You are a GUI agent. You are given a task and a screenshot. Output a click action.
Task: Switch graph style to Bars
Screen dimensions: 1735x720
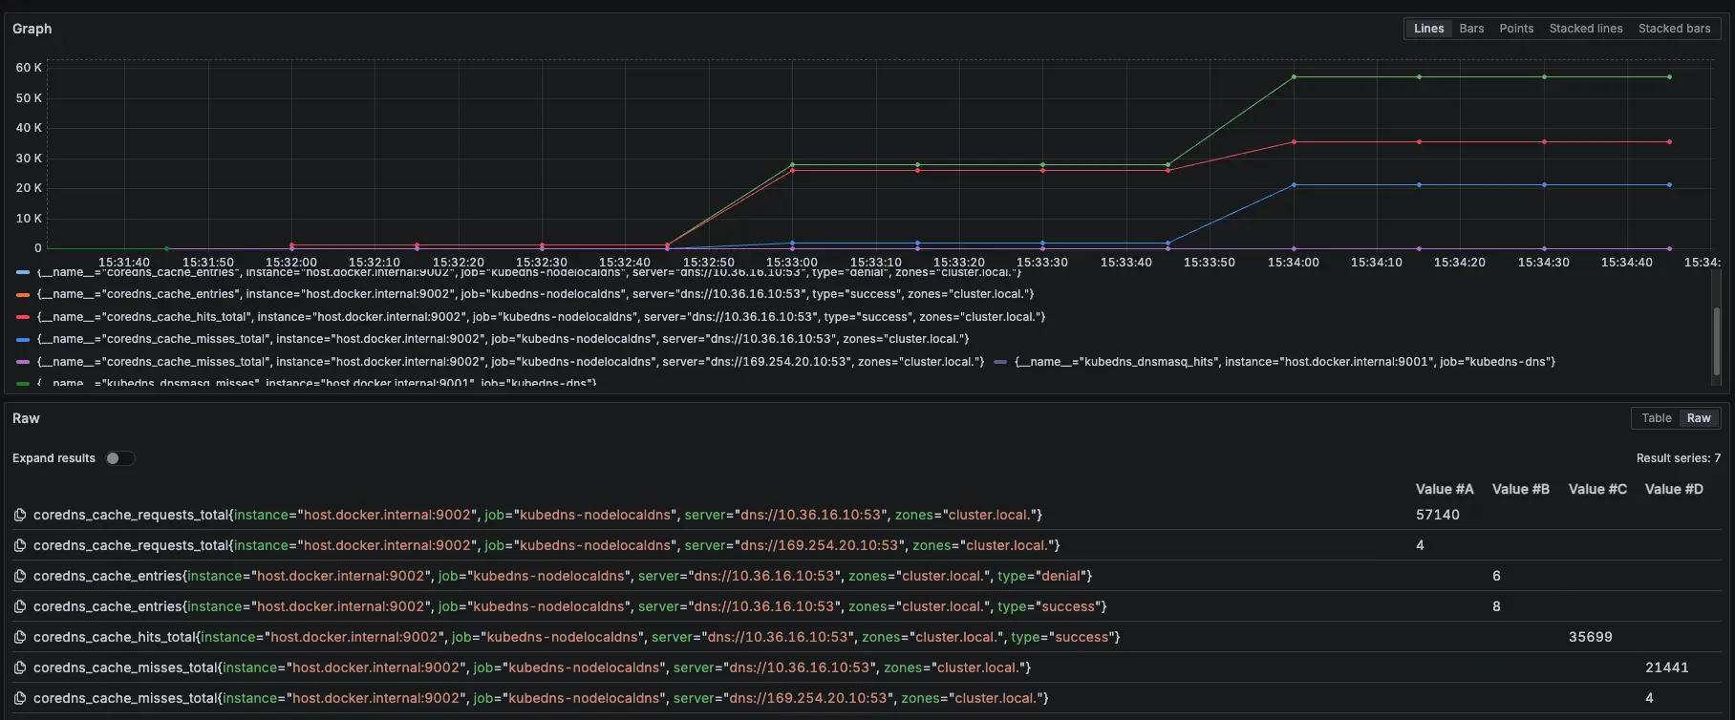[1471, 29]
